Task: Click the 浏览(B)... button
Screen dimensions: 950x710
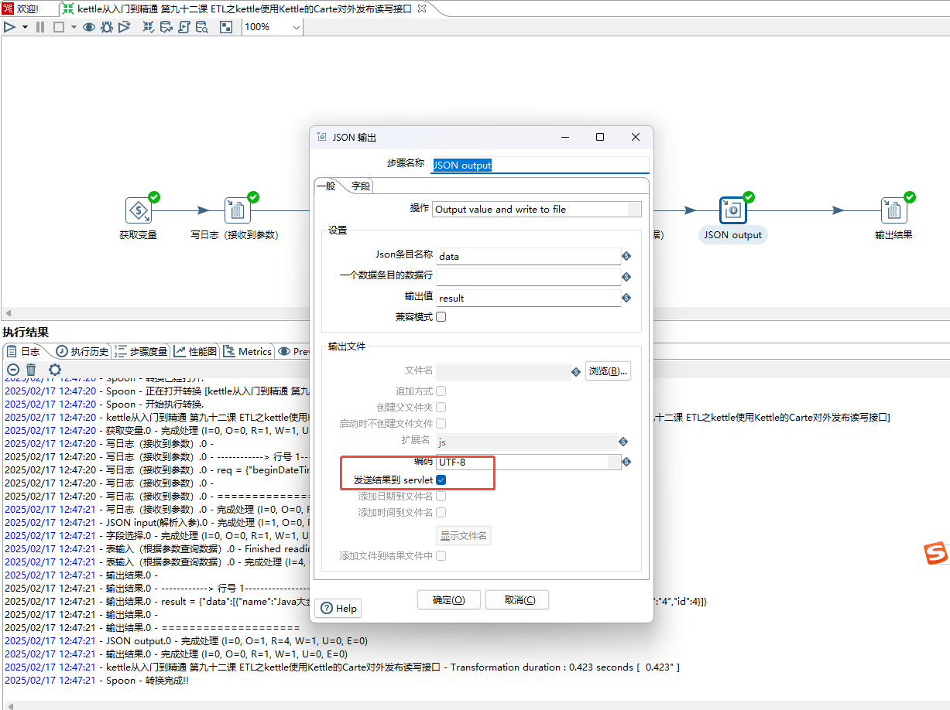Action: (x=608, y=371)
